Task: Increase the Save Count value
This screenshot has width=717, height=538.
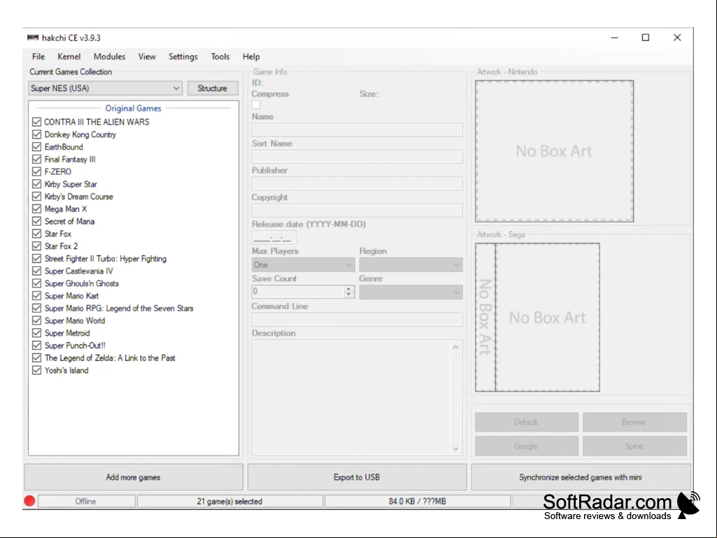Action: pyautogui.click(x=349, y=289)
